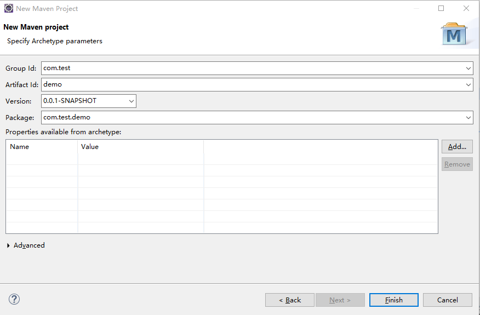The image size is (480, 315).
Task: Maximize the New Maven Project window
Action: [x=441, y=8]
